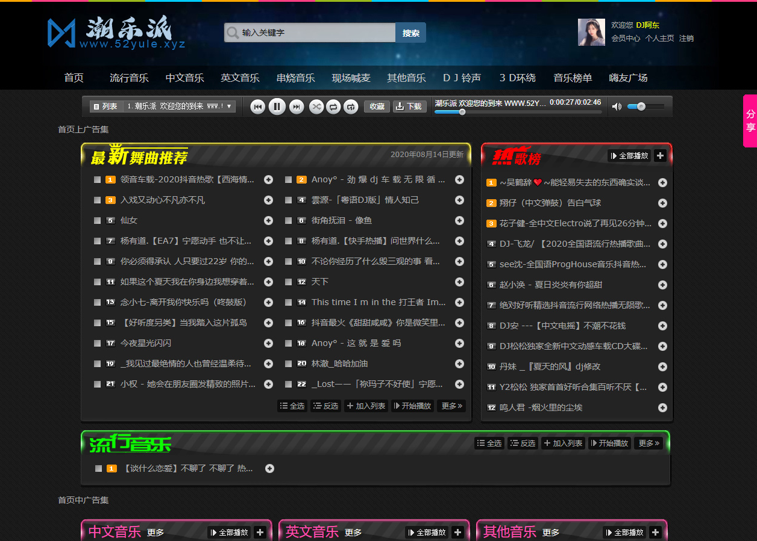
Task: Mute the player volume speaker icon
Action: coord(617,107)
